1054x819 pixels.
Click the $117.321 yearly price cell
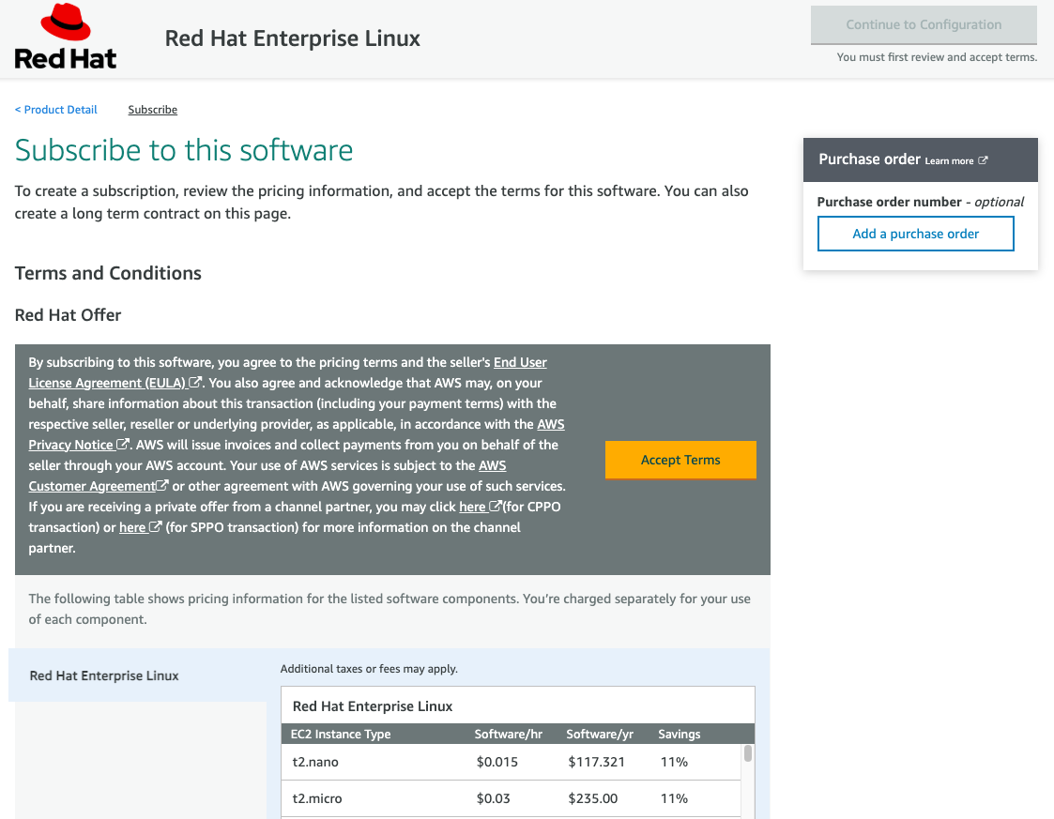pyautogui.click(x=596, y=762)
